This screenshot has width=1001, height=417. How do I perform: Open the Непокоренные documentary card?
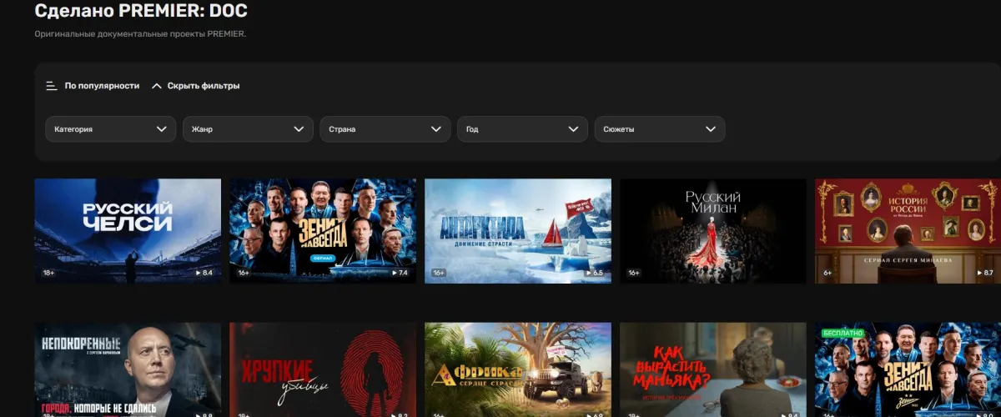coord(128,369)
